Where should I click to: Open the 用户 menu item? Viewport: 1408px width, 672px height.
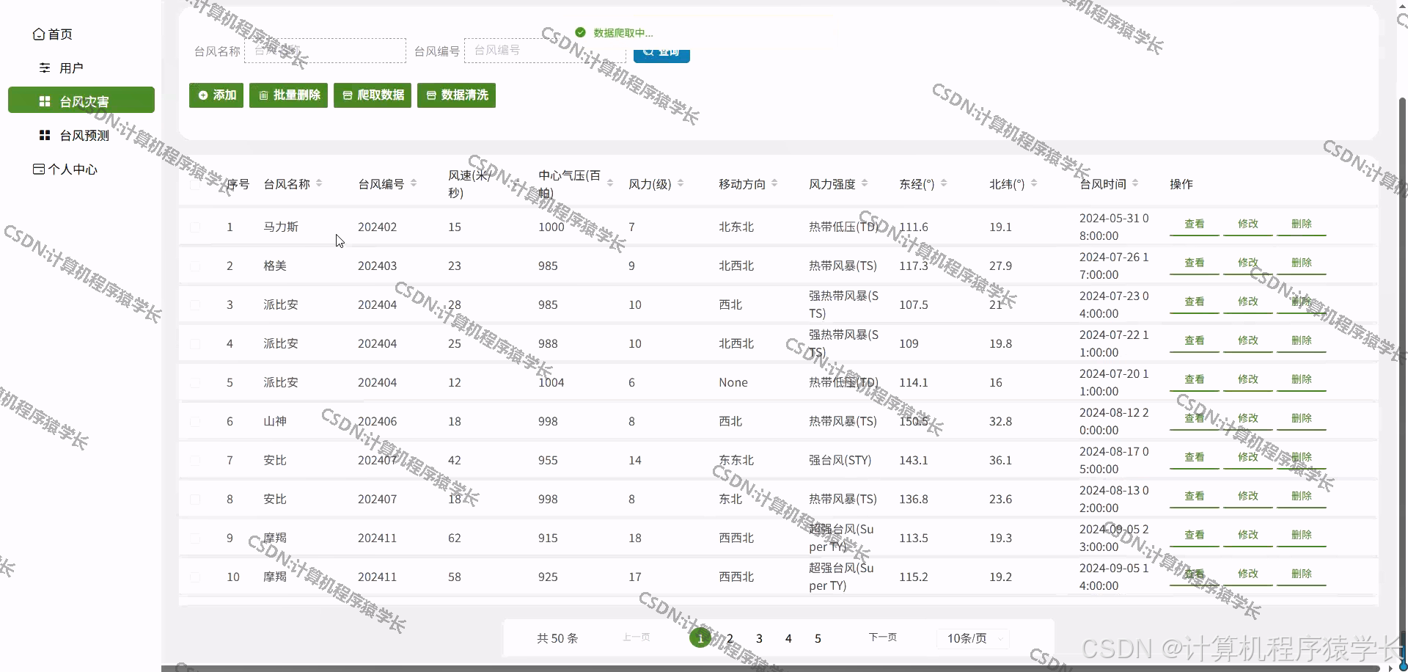point(61,68)
